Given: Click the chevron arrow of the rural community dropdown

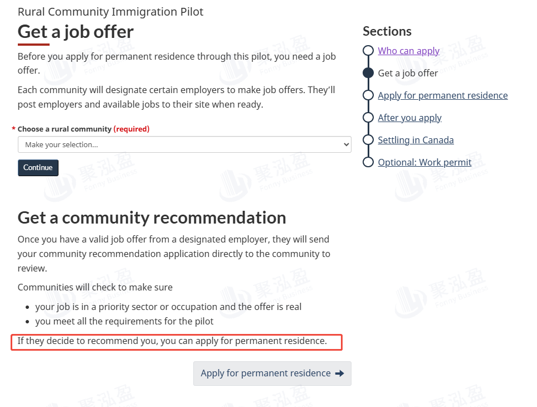Looking at the screenshot, I should [346, 145].
